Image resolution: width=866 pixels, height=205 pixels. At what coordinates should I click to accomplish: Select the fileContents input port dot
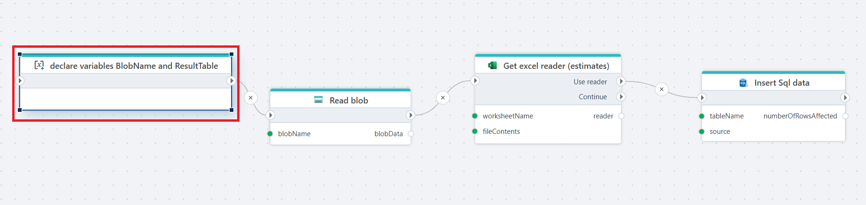(x=475, y=132)
